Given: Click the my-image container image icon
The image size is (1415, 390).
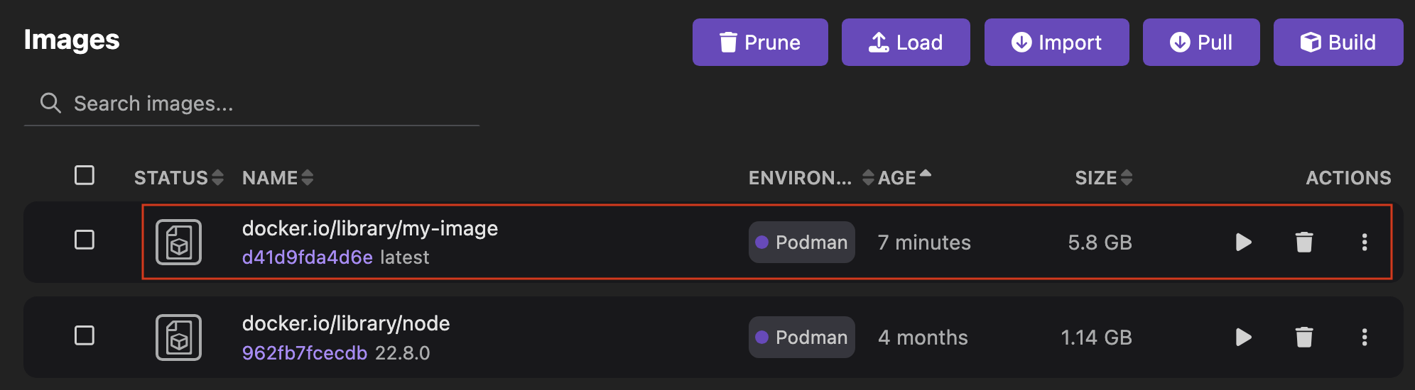Looking at the screenshot, I should coord(178,243).
